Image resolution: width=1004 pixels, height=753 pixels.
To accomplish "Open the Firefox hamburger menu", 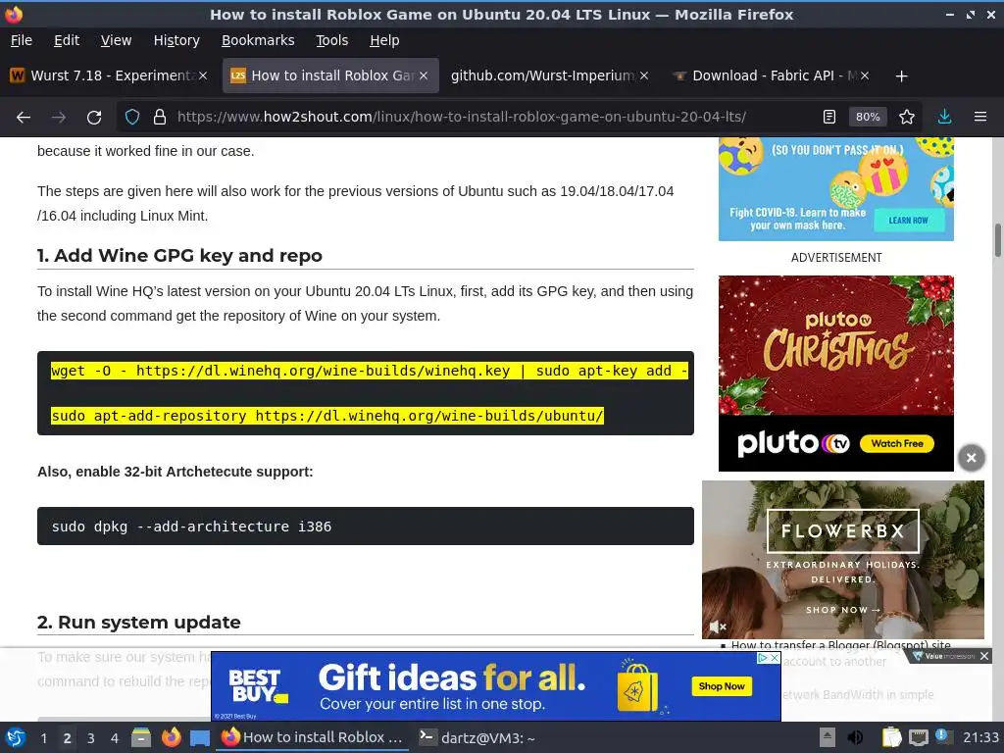I will pyautogui.click(x=980, y=118).
